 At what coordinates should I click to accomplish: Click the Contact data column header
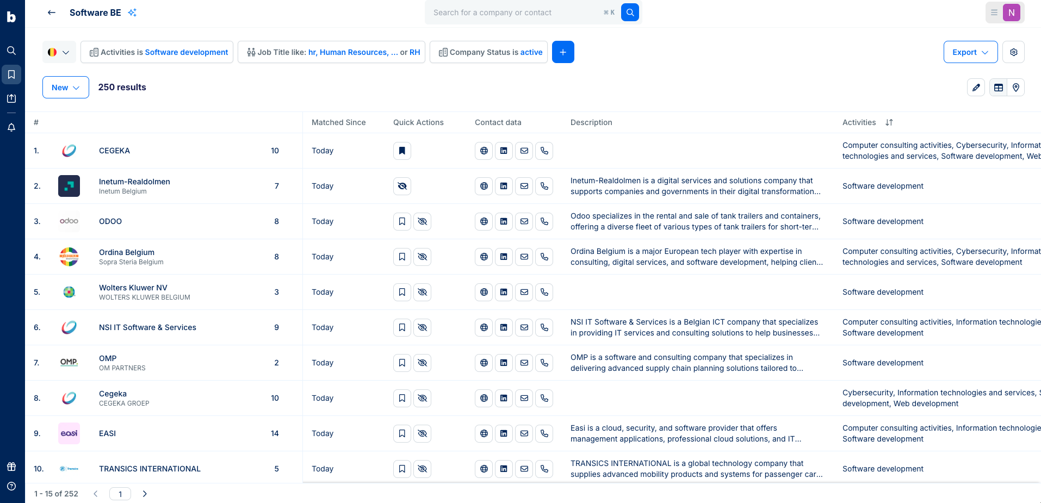pos(498,122)
